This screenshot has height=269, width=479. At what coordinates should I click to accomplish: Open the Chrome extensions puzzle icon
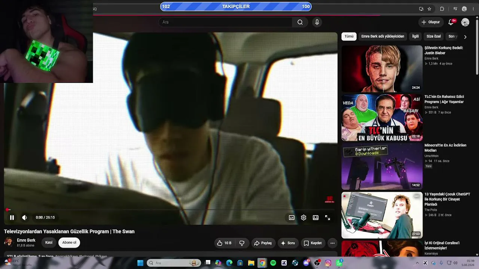[442, 9]
